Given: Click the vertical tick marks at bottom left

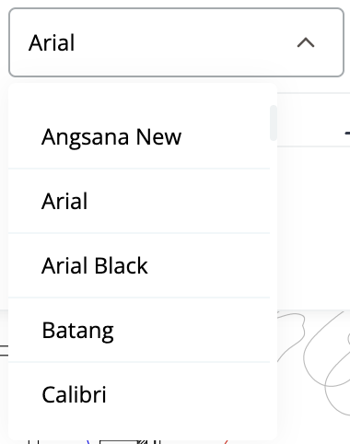Looking at the screenshot, I should (x=33, y=442).
